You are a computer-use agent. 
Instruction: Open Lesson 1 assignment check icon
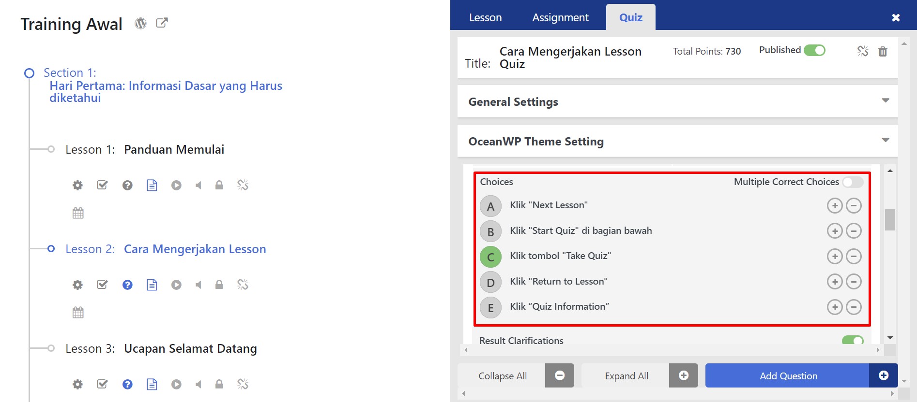tap(102, 185)
